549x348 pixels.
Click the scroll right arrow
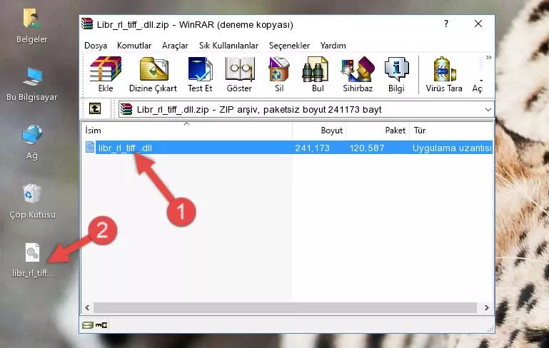coord(486,308)
